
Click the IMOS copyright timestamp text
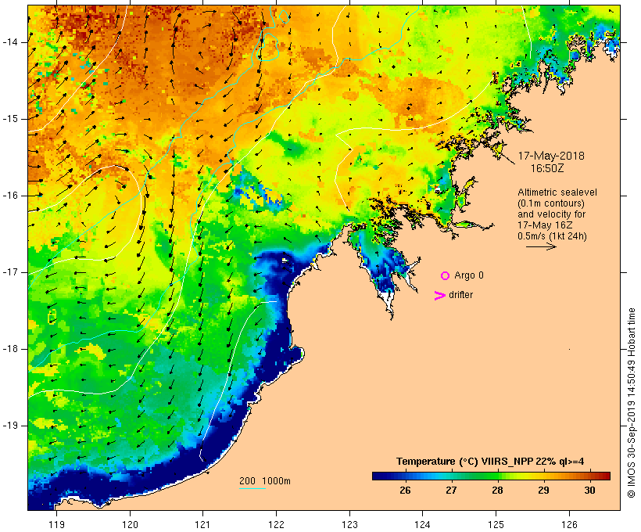(631, 403)
